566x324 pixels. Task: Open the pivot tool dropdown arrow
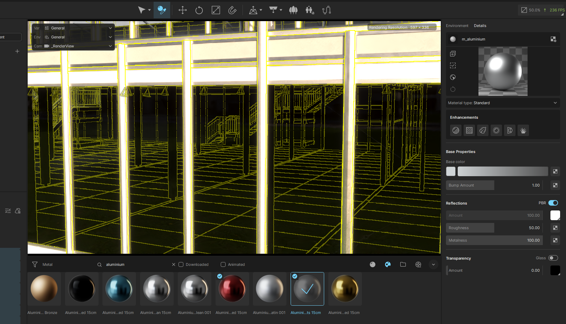(261, 10)
